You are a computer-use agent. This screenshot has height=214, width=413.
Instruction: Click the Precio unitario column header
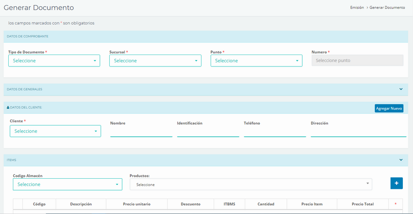[x=137, y=204]
